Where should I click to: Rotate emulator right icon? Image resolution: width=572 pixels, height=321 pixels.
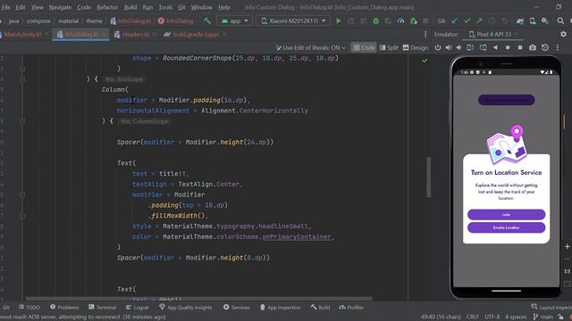(x=483, y=47)
